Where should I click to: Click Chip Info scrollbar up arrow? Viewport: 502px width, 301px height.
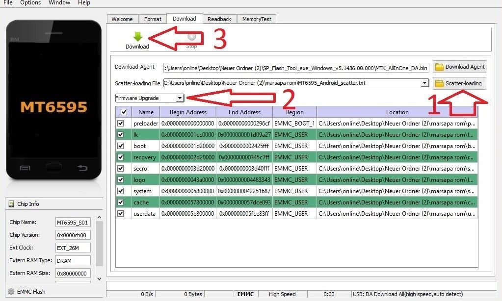pyautogui.click(x=100, y=218)
